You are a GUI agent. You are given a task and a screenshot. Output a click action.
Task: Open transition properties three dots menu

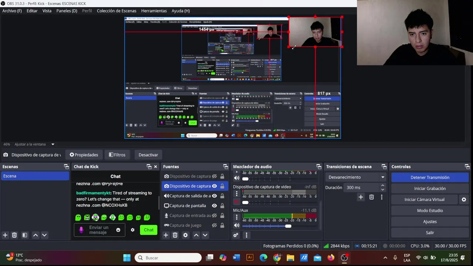tap(382, 197)
